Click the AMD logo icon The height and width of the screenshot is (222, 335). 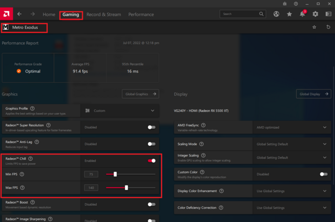tap(6, 14)
